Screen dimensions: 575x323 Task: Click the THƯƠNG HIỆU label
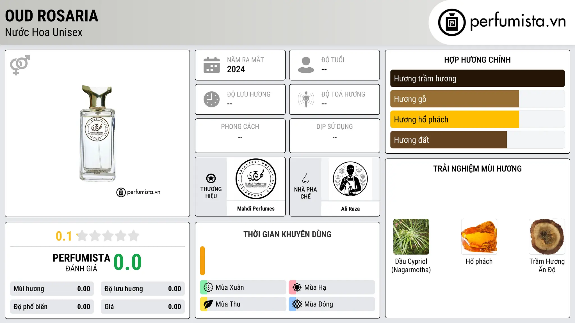[211, 193]
